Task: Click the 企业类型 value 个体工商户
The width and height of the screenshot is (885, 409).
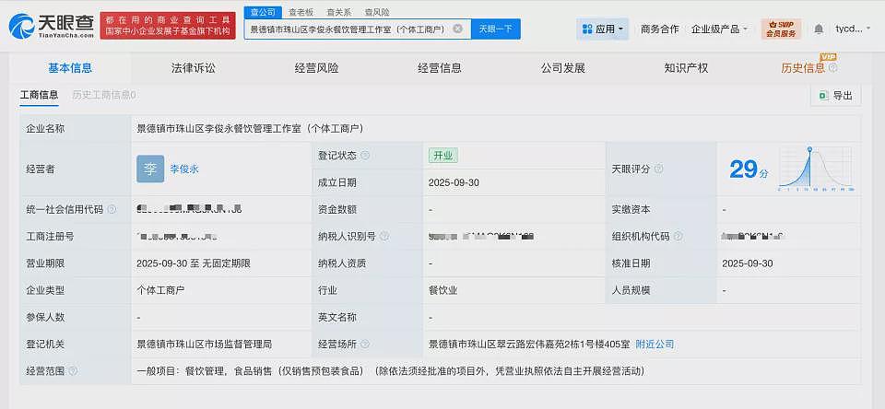Action: (x=160, y=290)
